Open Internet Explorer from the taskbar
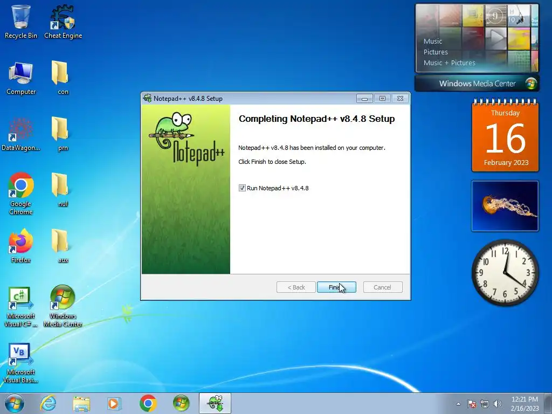 [48, 403]
